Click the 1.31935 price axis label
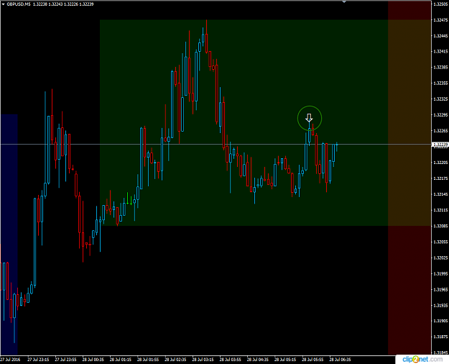This screenshot has width=449, height=364. (x=441, y=306)
